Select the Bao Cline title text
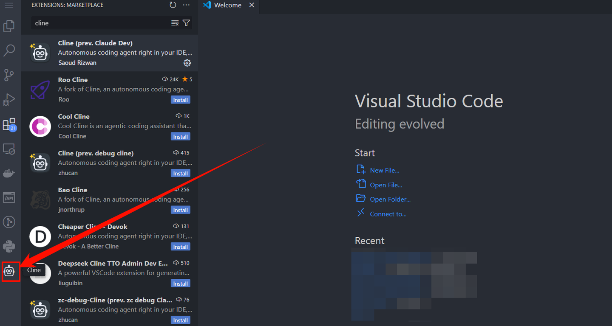 tap(73, 190)
